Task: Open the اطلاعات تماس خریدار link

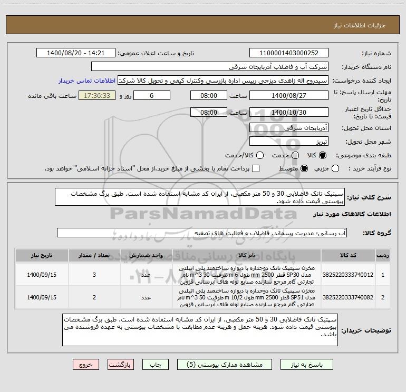Action: 87,81
